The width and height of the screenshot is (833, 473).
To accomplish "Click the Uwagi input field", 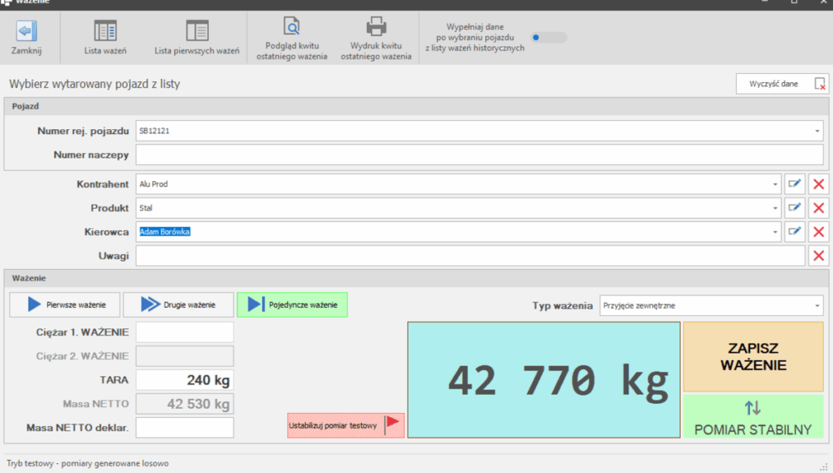I will coord(470,256).
